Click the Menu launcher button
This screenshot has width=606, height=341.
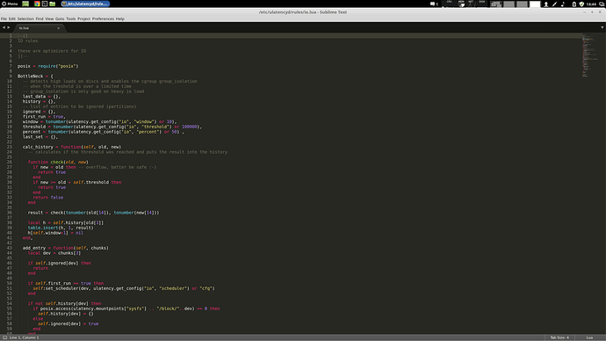pyautogui.click(x=10, y=4)
